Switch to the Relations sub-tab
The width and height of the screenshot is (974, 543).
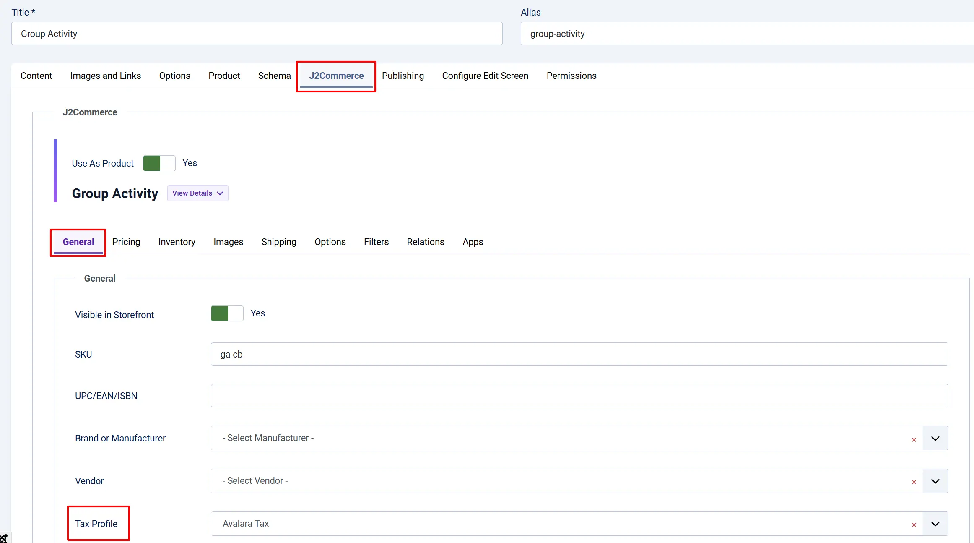(x=426, y=242)
